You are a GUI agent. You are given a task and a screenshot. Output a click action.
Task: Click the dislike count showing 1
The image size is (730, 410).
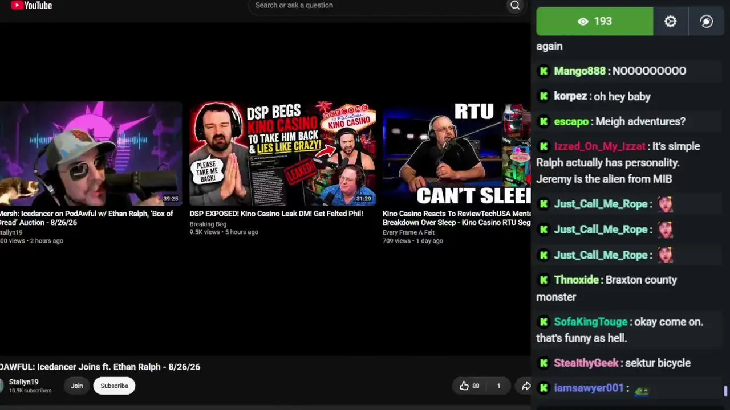[x=498, y=386]
